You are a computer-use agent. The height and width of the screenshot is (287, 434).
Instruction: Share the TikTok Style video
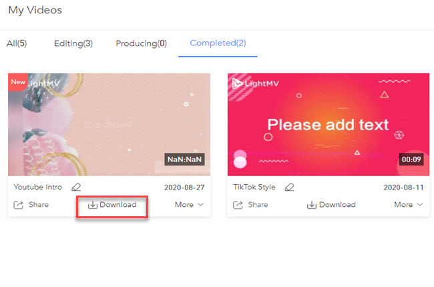pyautogui.click(x=250, y=205)
